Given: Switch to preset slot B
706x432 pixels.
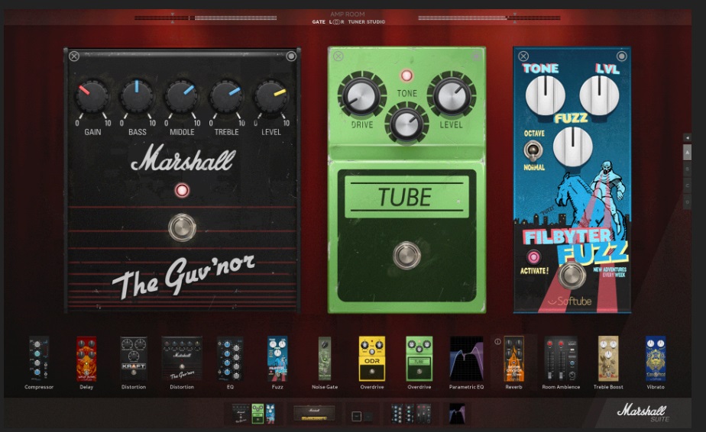Looking at the screenshot, I should click(x=687, y=169).
